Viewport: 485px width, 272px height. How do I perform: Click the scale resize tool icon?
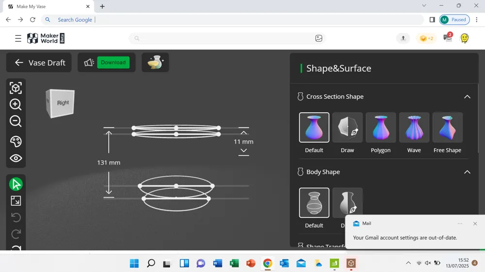(x=16, y=201)
